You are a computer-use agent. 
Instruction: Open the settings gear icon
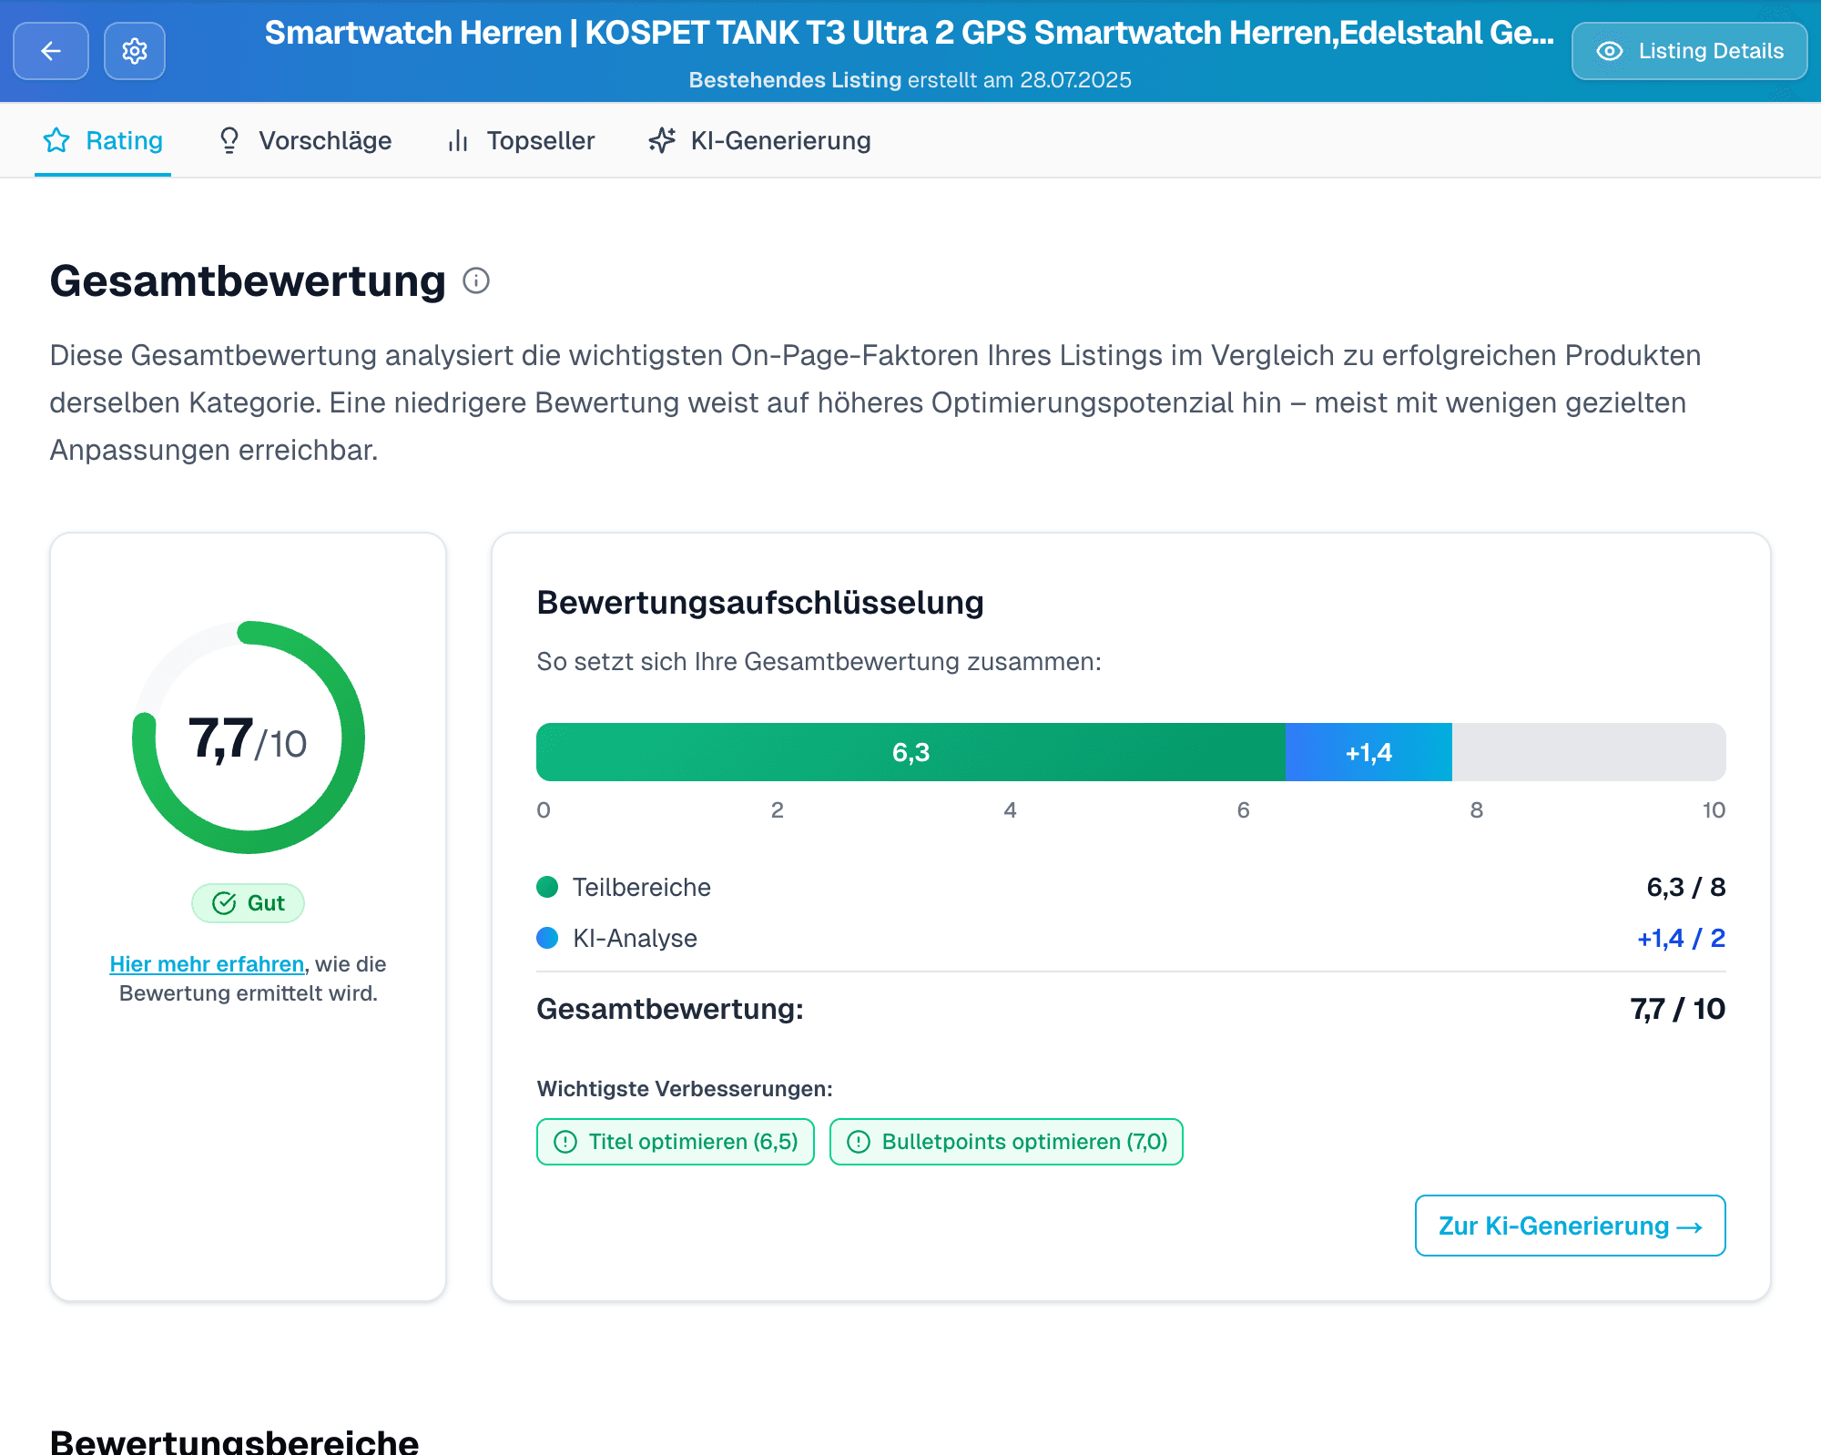click(x=134, y=51)
